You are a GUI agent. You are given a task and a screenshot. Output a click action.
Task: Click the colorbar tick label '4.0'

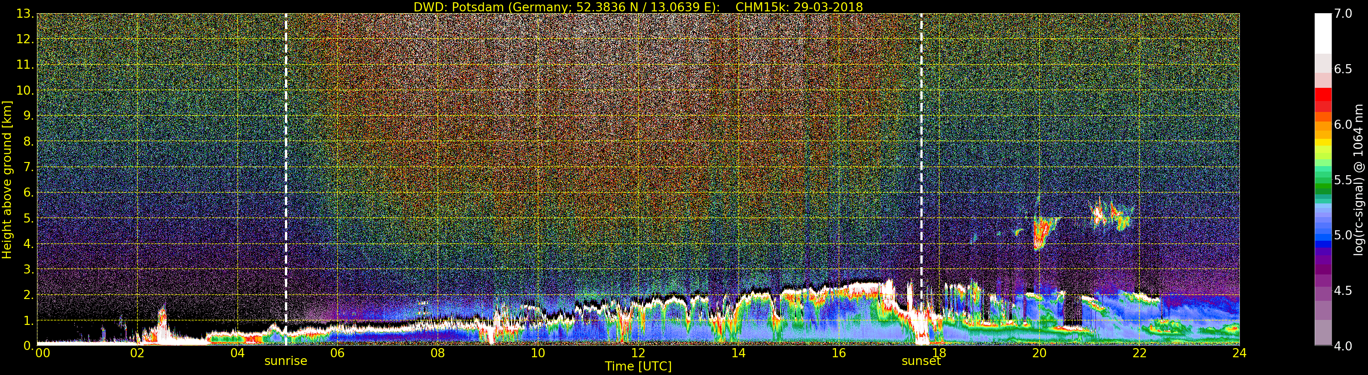(x=1343, y=346)
